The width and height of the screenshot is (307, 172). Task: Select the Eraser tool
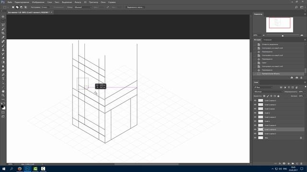3,58
